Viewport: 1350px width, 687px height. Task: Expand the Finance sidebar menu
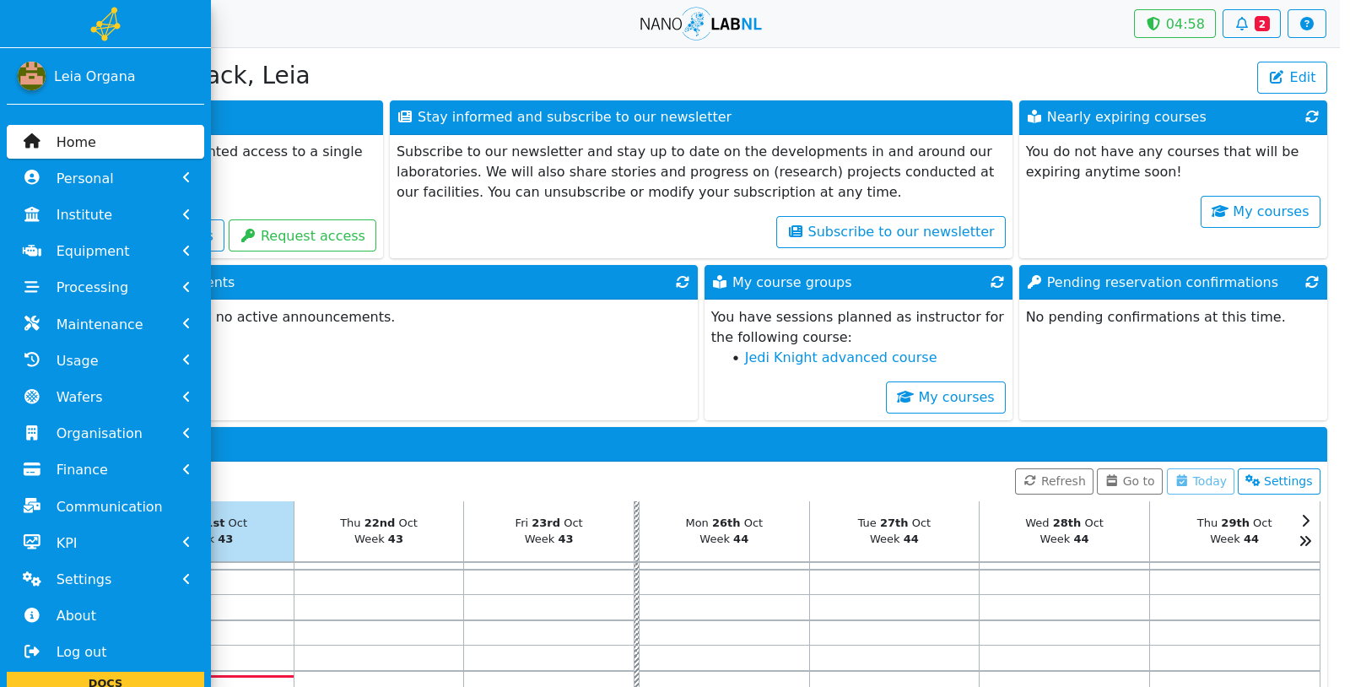(x=105, y=469)
